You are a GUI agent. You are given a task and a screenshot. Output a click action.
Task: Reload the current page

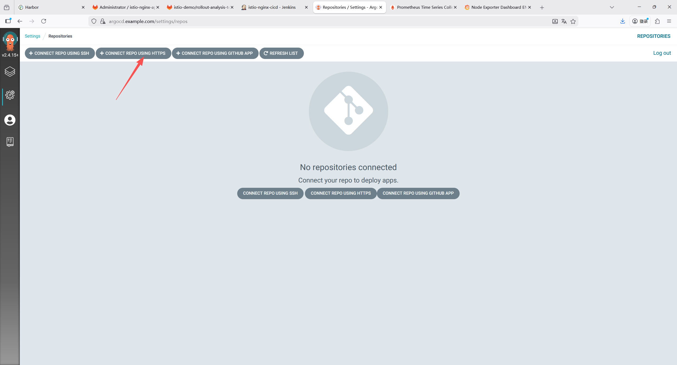coord(44,21)
